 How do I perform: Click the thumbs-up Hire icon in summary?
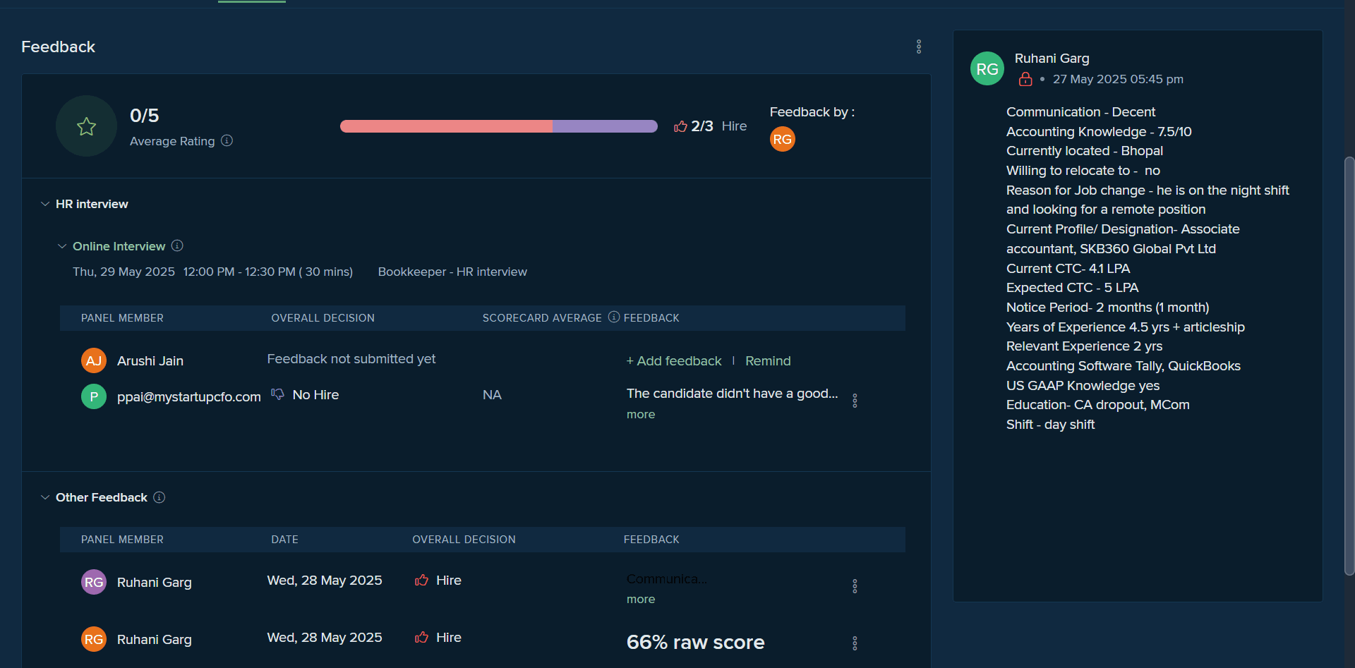coord(680,126)
